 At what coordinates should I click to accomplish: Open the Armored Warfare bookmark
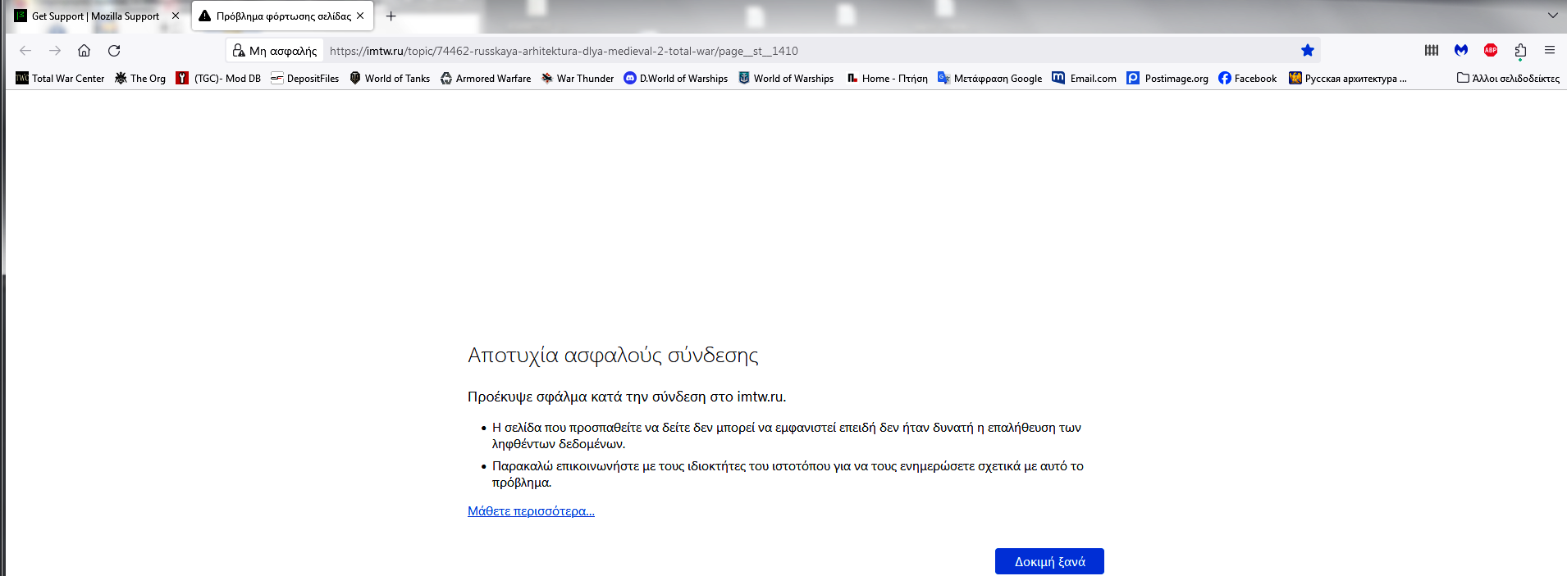tap(486, 79)
